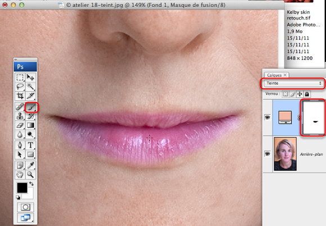Hide the Fond 1 fill layer
The height and width of the screenshot is (226, 326).
click(x=268, y=117)
